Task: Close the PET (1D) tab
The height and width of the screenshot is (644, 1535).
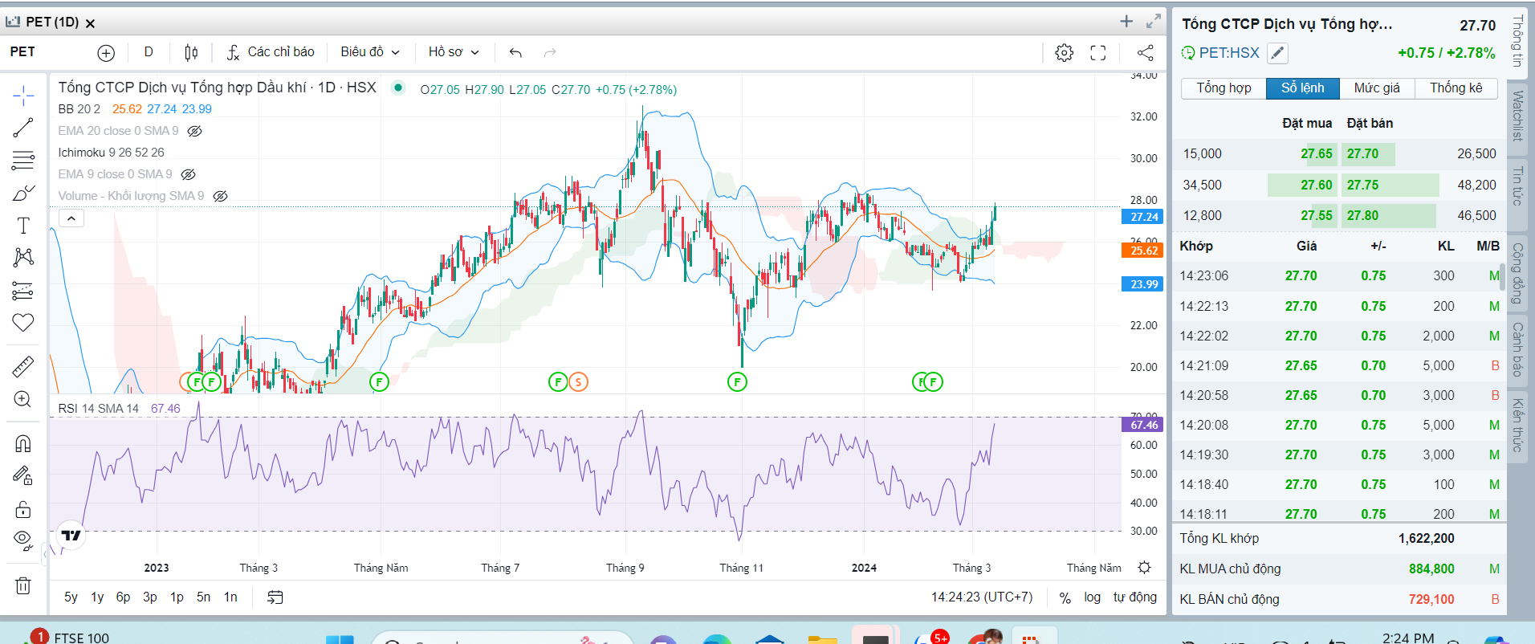Action: [x=90, y=23]
